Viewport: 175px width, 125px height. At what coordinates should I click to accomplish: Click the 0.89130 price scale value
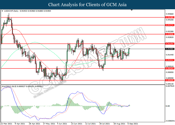(170, 84)
